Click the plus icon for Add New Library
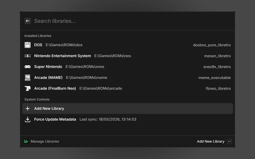Screen dimensions: 255x159 pyautogui.click(x=27, y=109)
